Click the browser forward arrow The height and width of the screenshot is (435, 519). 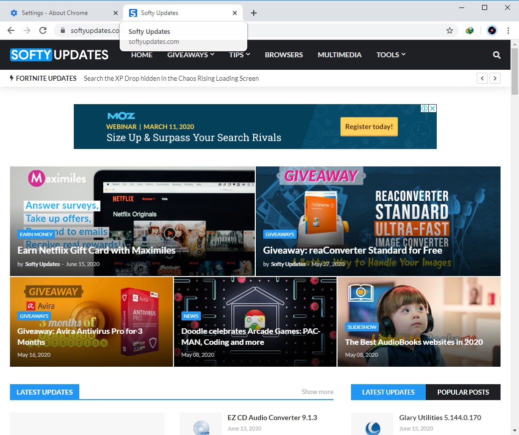[x=27, y=30]
